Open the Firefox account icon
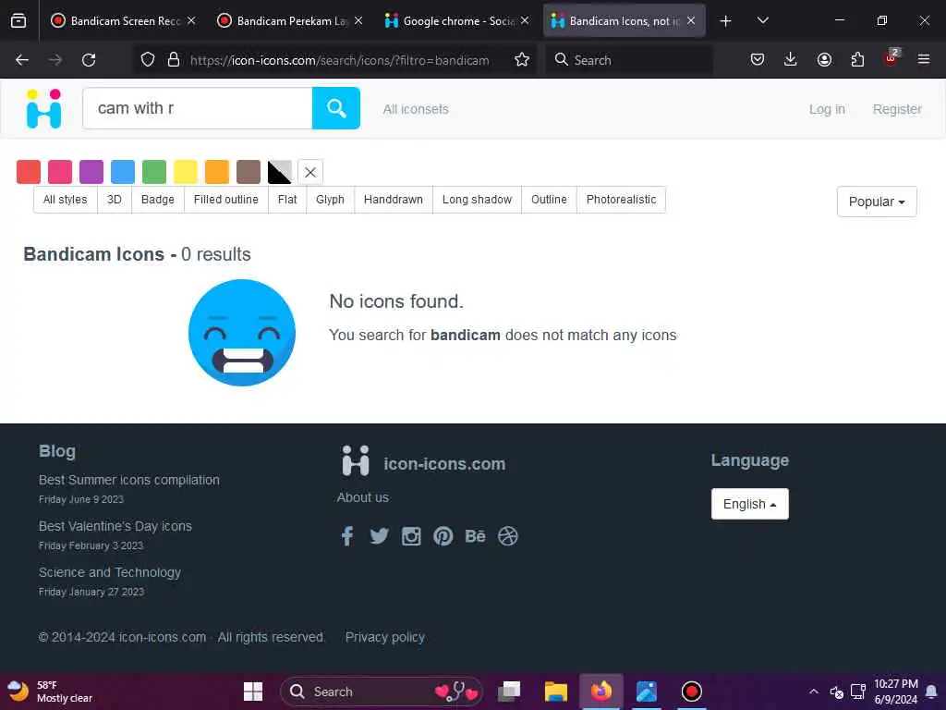946x710 pixels. click(824, 60)
